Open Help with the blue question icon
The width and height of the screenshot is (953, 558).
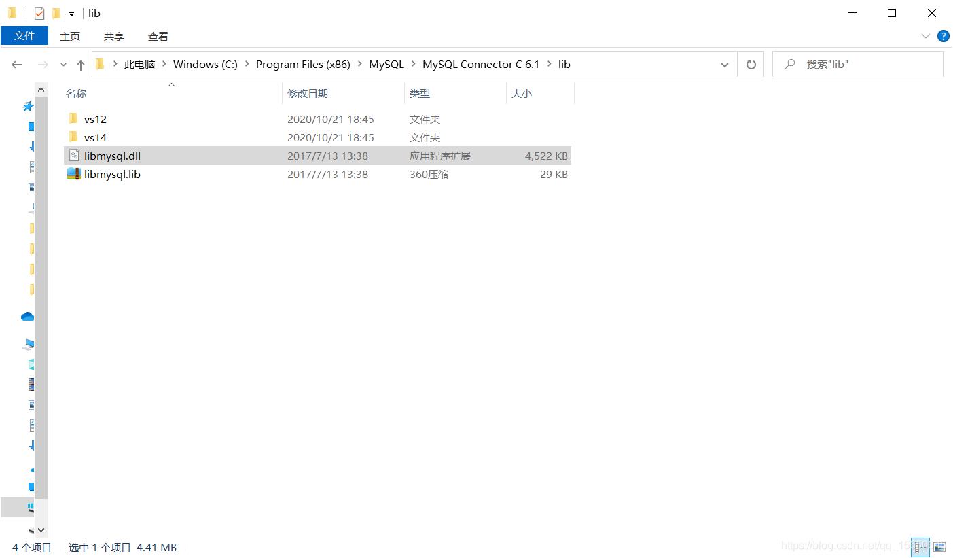pyautogui.click(x=943, y=36)
